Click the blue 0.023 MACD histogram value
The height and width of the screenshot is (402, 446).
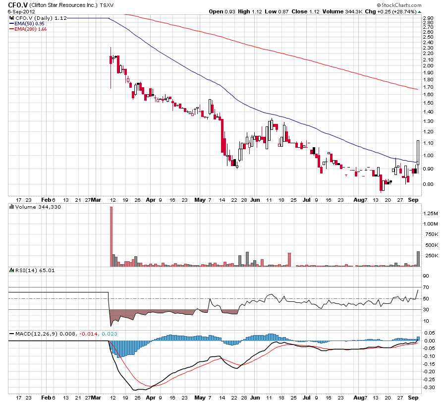tap(109, 334)
